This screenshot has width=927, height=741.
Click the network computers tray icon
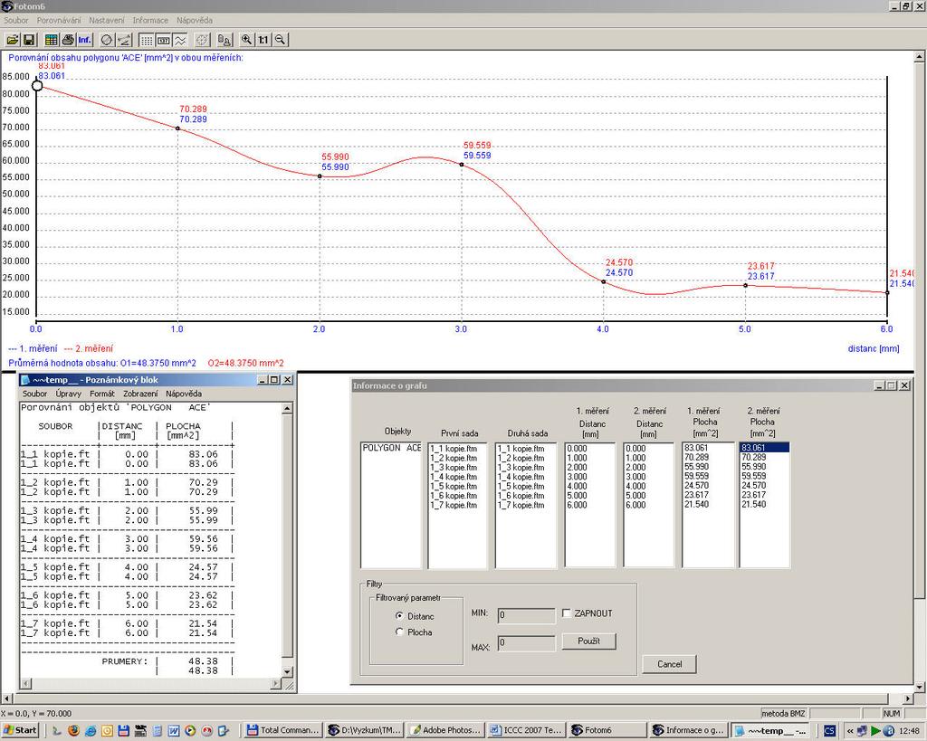point(863,731)
